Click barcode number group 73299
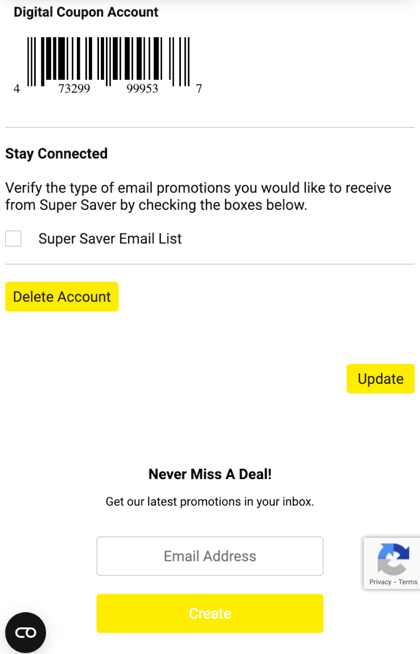Screen dimensions: 420x654 (74, 89)
